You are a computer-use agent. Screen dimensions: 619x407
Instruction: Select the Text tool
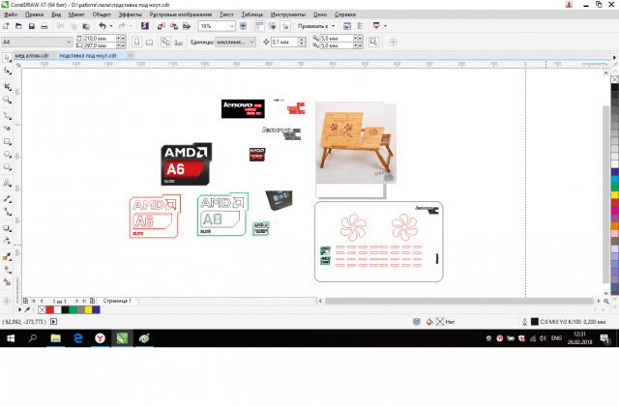click(7, 183)
